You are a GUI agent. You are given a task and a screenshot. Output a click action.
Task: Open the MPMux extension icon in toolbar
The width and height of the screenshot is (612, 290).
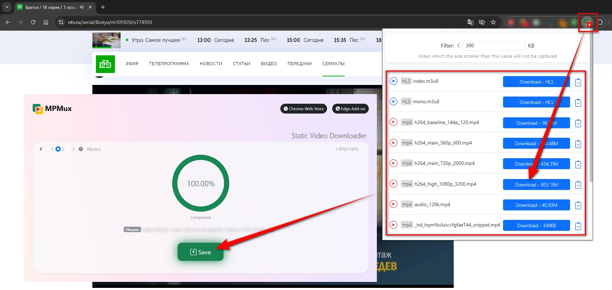587,23
